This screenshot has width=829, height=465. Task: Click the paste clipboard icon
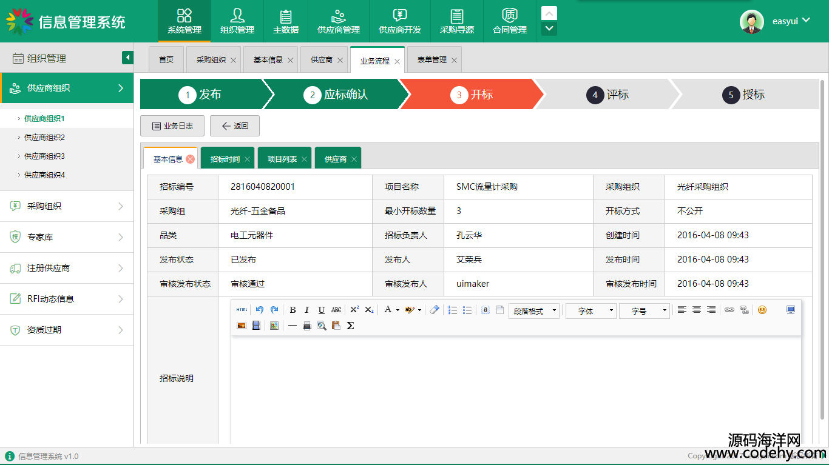click(x=336, y=326)
